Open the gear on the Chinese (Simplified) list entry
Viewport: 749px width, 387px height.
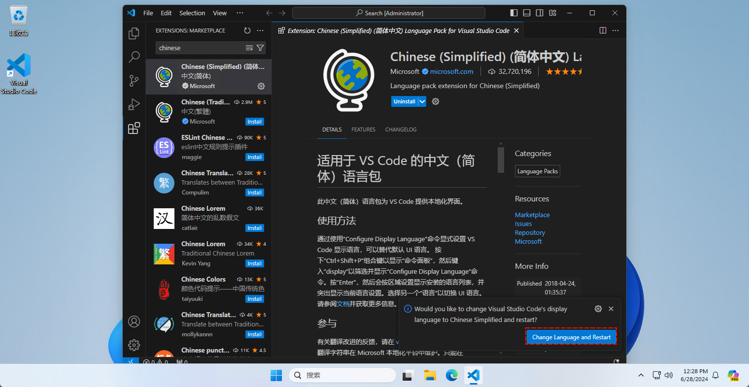point(261,86)
